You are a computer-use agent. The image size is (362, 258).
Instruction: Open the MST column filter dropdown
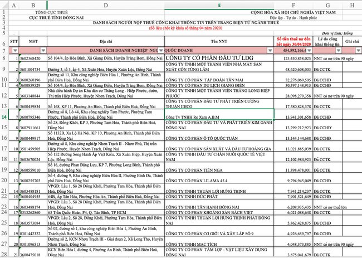(43, 50)
